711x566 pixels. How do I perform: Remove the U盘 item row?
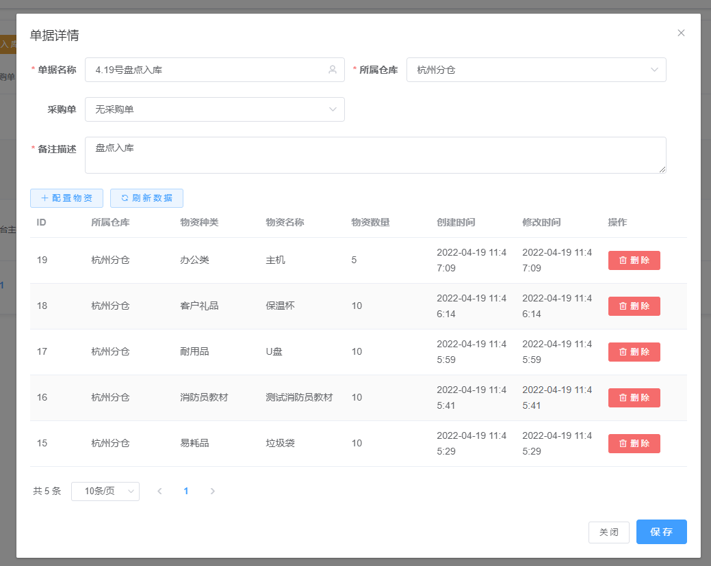(634, 352)
